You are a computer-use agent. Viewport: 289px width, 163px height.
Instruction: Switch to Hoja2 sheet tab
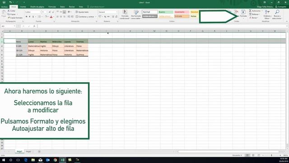[28, 152]
